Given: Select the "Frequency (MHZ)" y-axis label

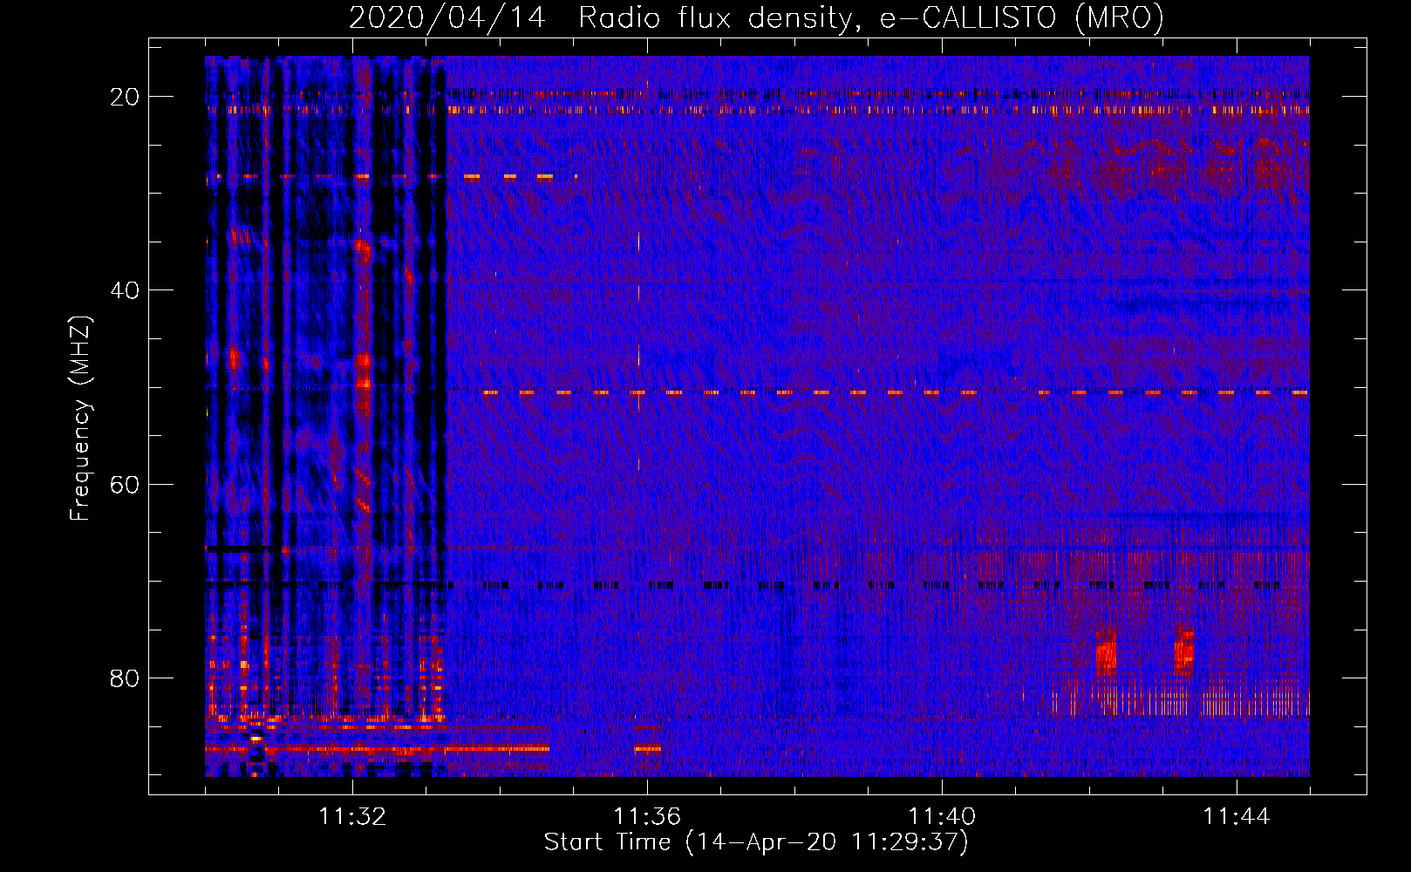Looking at the screenshot, I should 80,419.
